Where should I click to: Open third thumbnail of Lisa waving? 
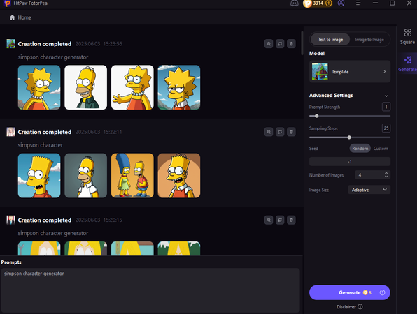132,87
